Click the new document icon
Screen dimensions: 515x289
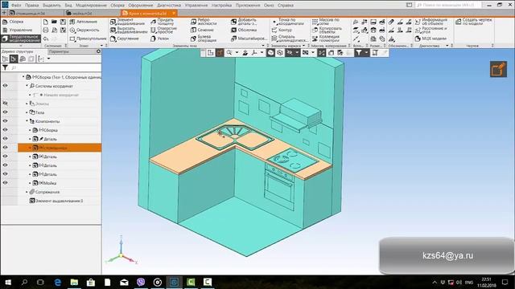point(46,22)
